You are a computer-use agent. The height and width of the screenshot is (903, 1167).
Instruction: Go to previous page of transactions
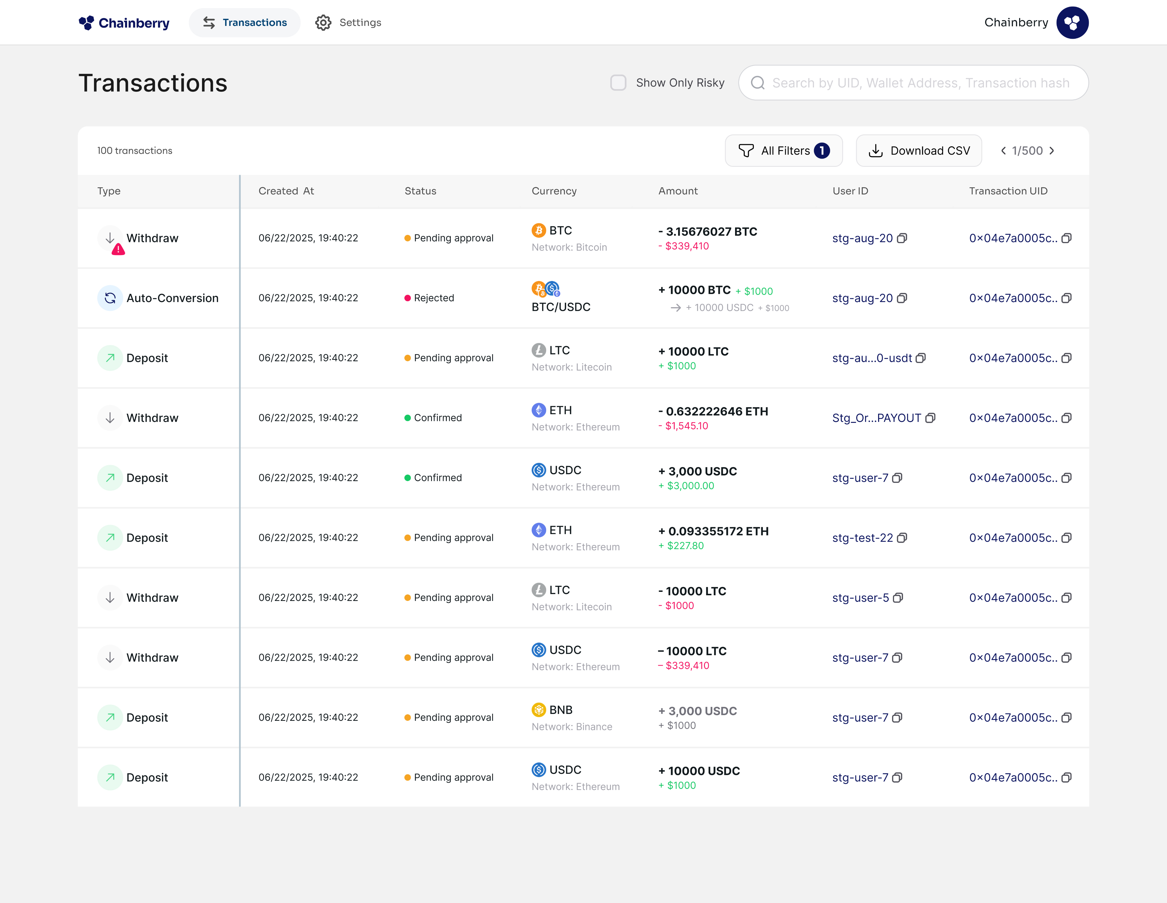point(1003,151)
